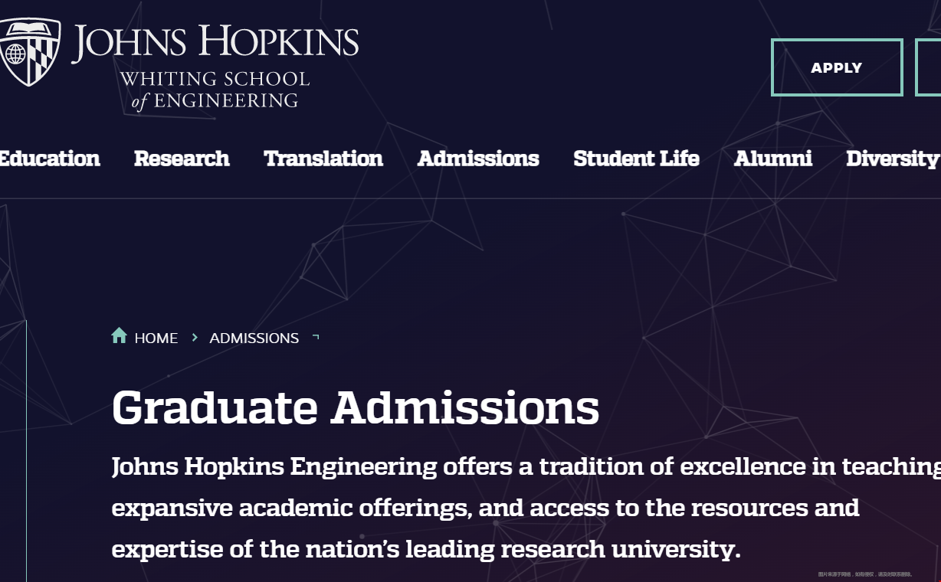This screenshot has height=582, width=941.
Task: Open the Research navigation menu
Action: click(182, 159)
